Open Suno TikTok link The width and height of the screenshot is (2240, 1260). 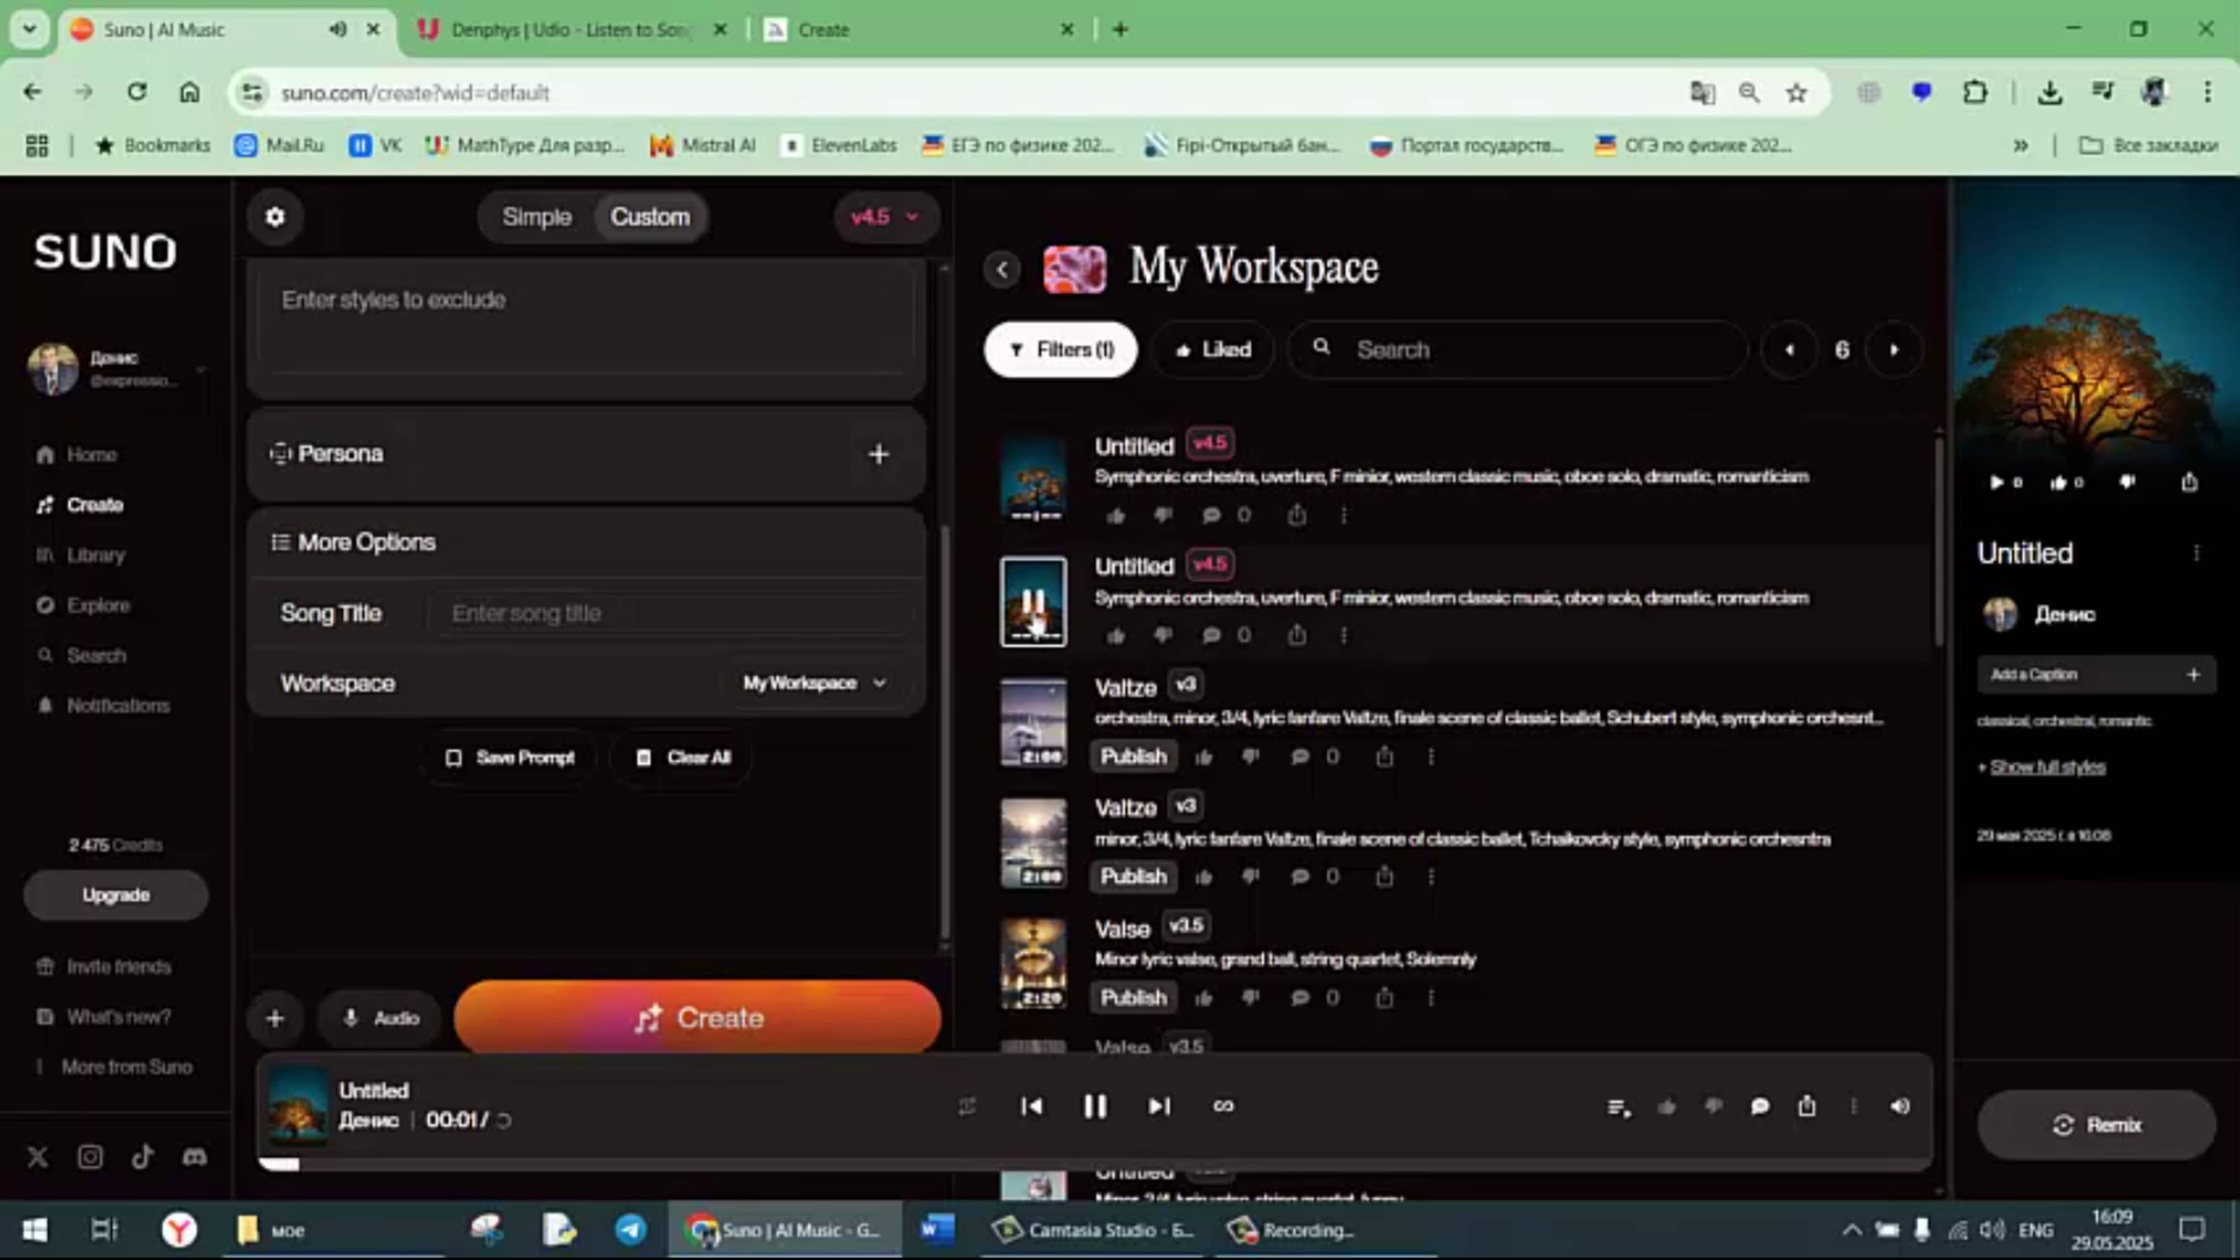[x=142, y=1157]
